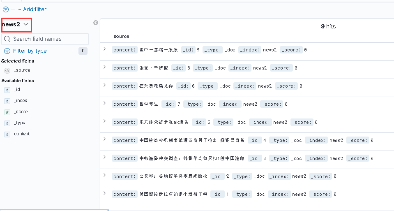The image size is (394, 211).
Task: Expand the document row with _id 2
Action: coord(105,175)
